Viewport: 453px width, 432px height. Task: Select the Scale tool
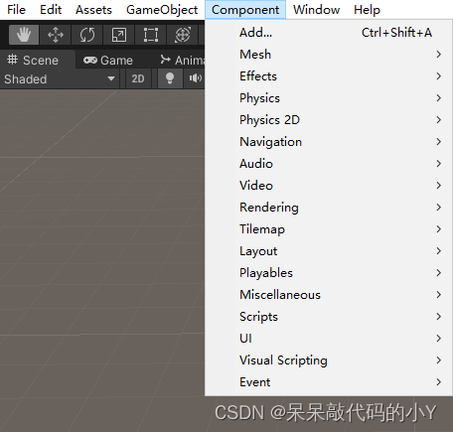119,35
